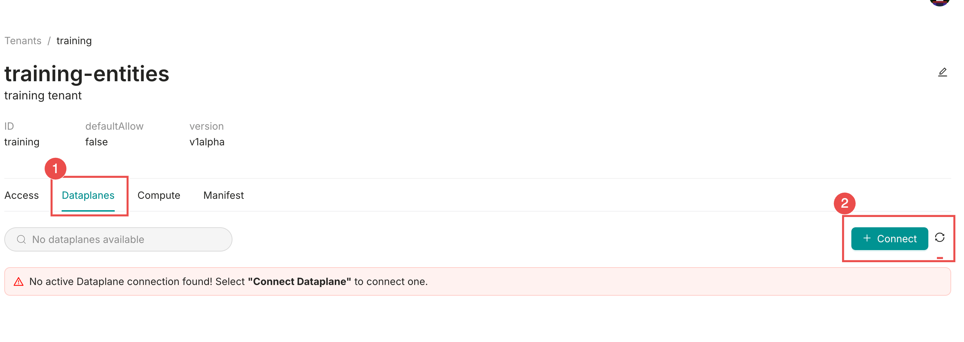Click the training-entities page title
964x342 pixels.
tap(87, 74)
